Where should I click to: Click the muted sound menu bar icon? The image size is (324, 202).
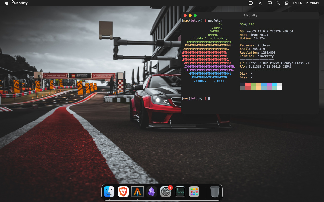click(x=260, y=3)
